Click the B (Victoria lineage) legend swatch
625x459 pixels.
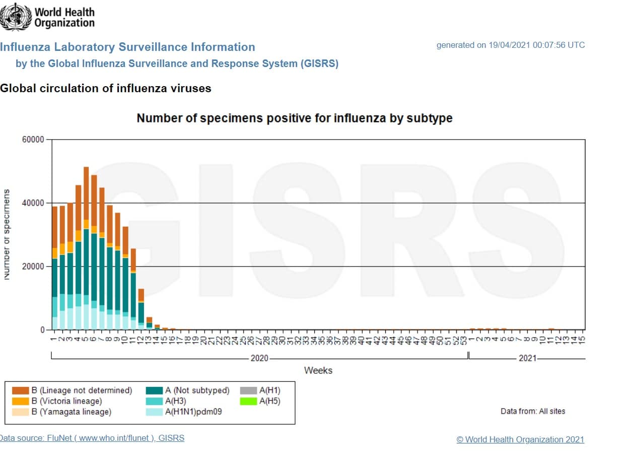[x=21, y=401]
